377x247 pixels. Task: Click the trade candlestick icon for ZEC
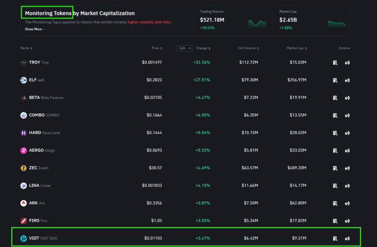point(347,168)
